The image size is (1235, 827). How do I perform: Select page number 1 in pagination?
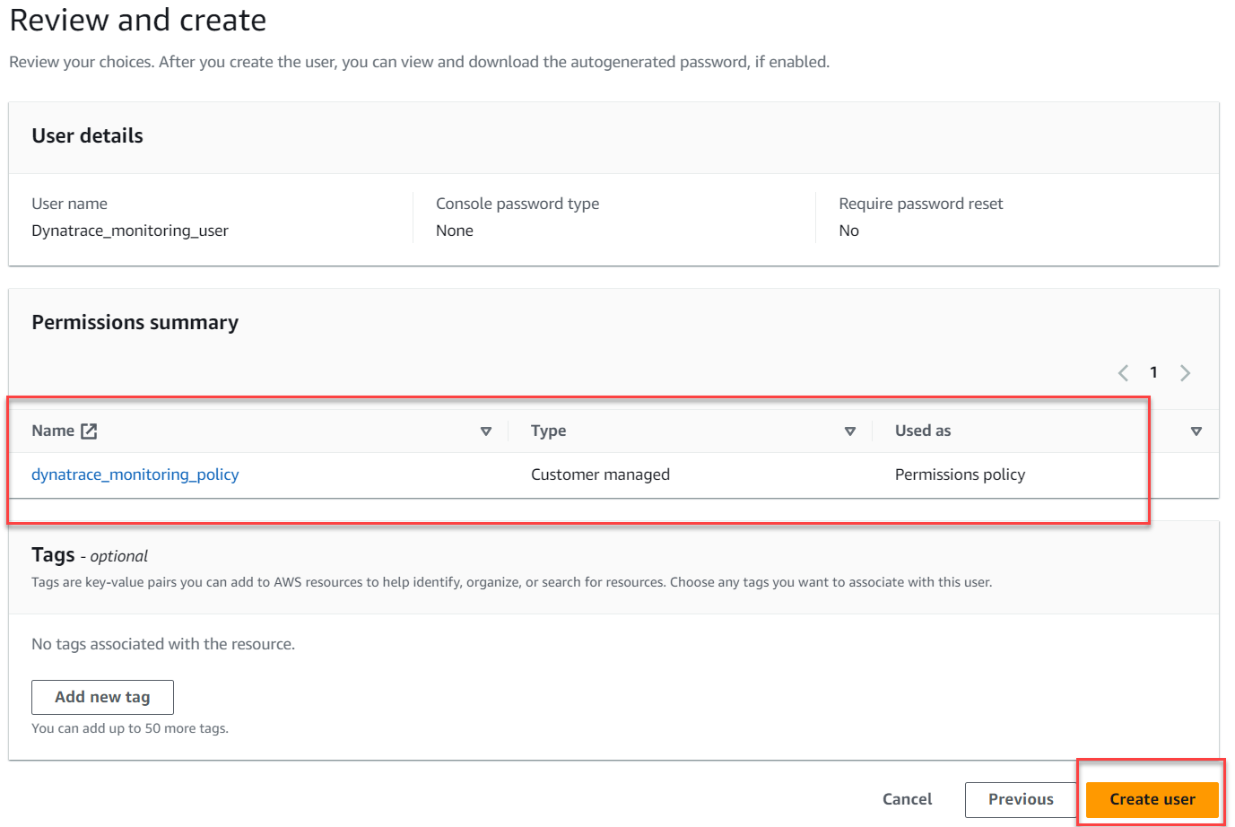[x=1153, y=372]
